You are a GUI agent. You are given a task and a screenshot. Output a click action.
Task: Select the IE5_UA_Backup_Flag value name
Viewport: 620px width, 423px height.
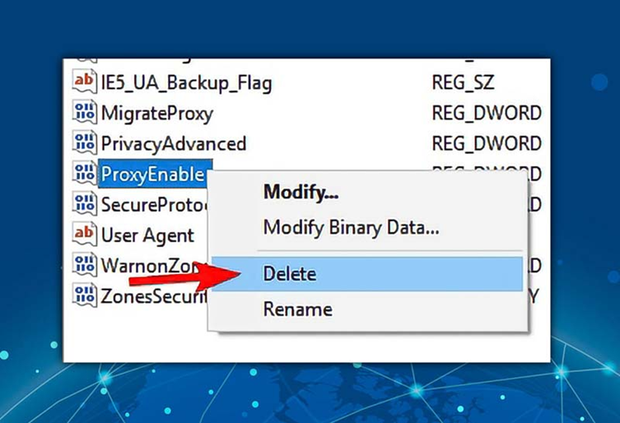pos(186,83)
